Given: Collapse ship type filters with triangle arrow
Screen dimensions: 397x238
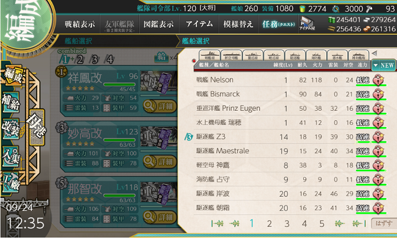Looking at the screenshot, I should coord(375,54).
